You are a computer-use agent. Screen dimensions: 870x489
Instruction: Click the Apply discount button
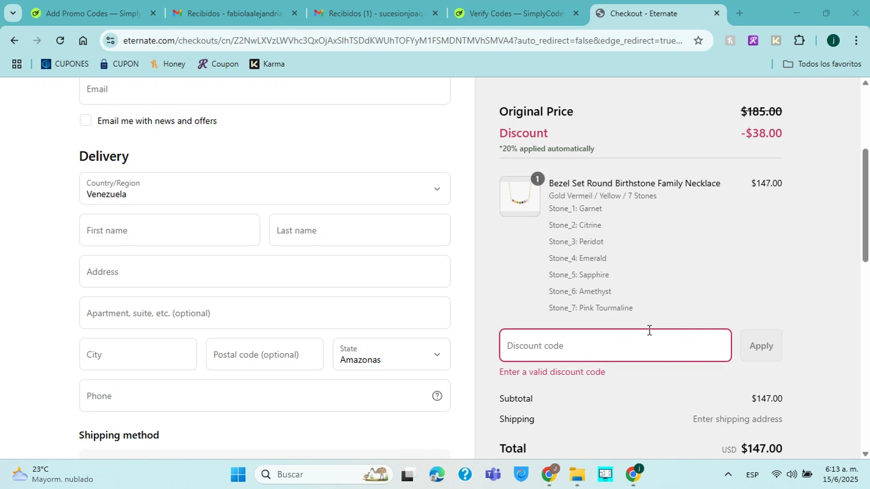pyautogui.click(x=761, y=346)
